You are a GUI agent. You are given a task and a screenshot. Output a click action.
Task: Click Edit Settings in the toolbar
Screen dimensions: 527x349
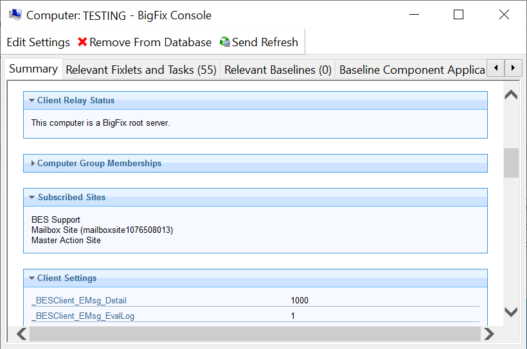pos(38,42)
